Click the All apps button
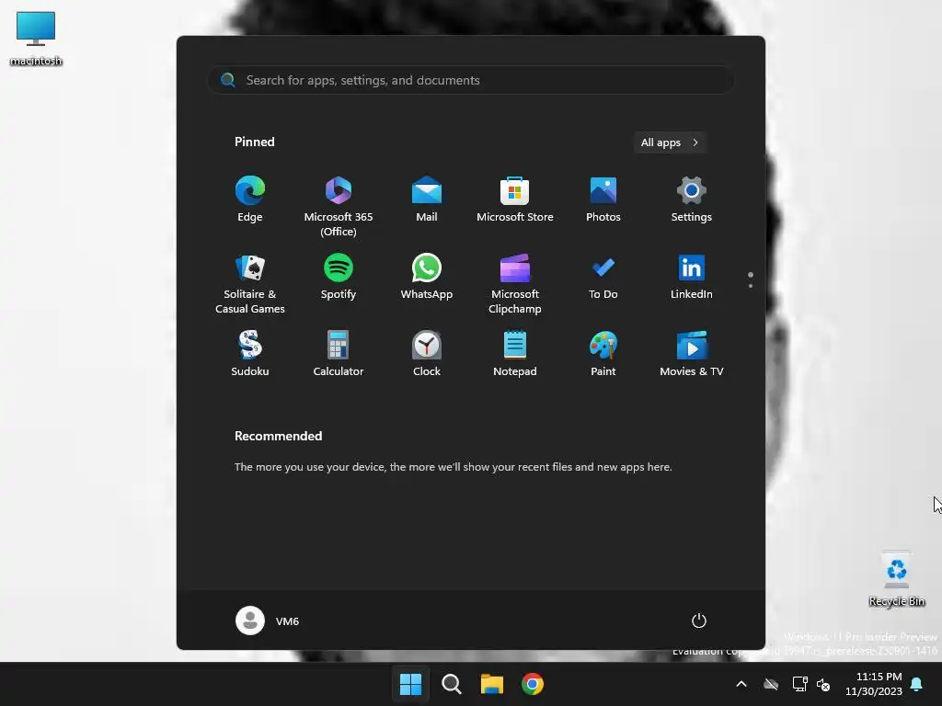 (x=670, y=142)
